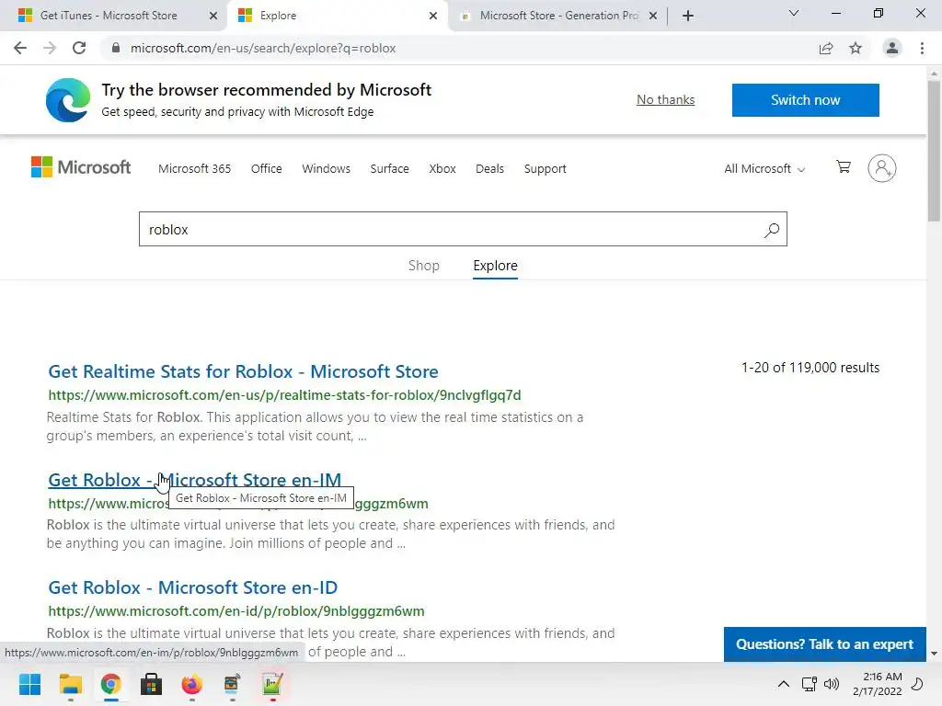The image size is (942, 706).
Task: Open File Explorer from taskbar
Action: click(70, 684)
